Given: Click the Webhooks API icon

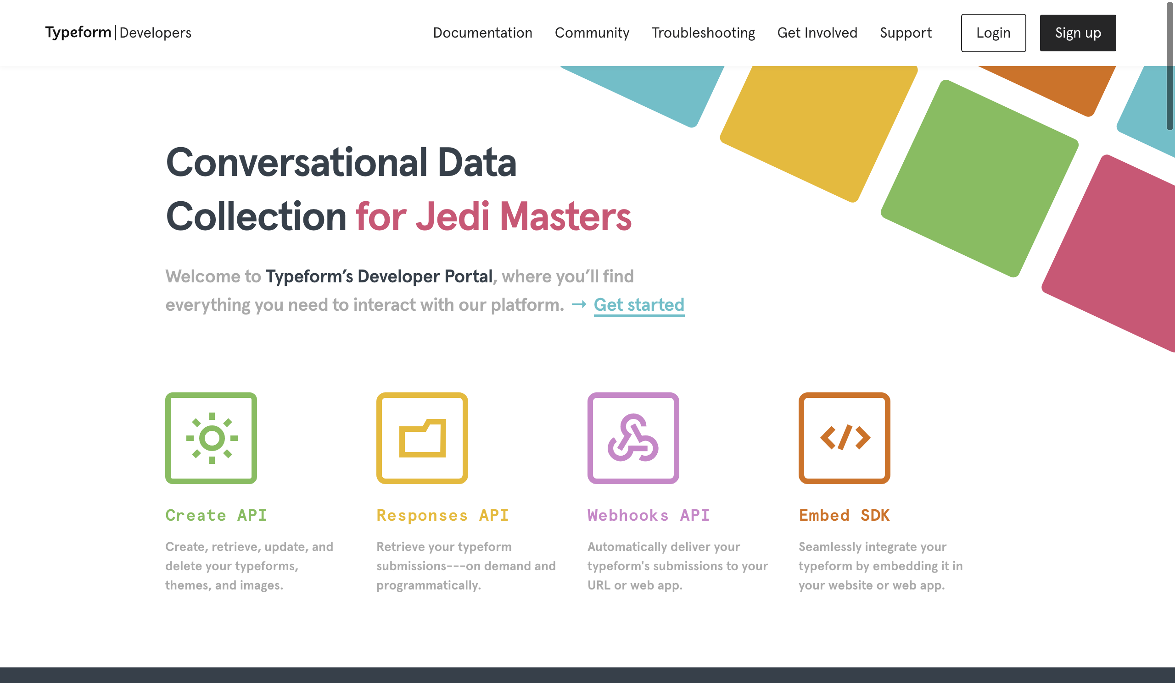Looking at the screenshot, I should point(633,438).
